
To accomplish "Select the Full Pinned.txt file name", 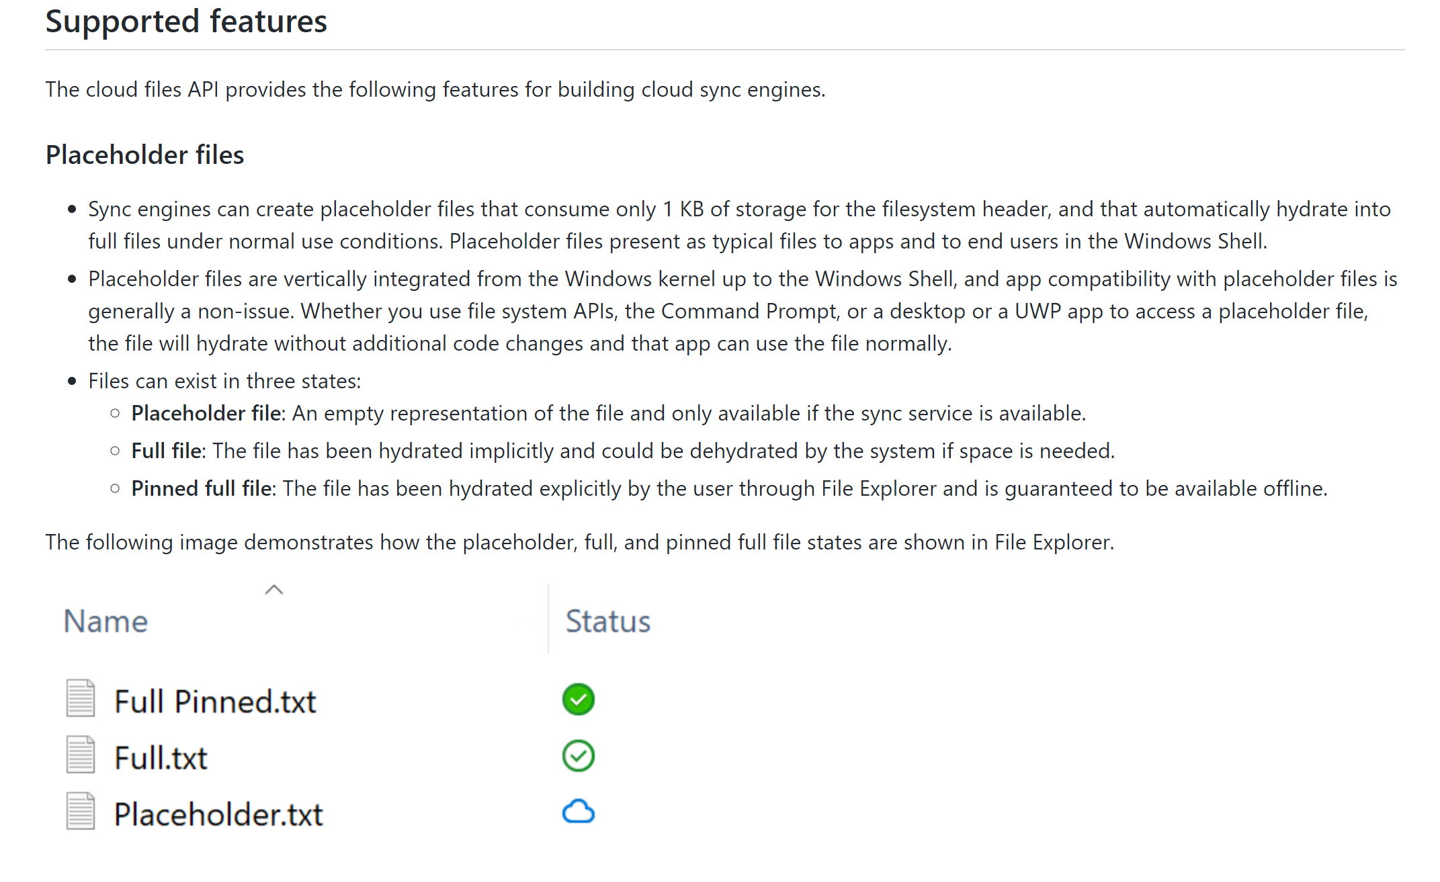I will [215, 702].
